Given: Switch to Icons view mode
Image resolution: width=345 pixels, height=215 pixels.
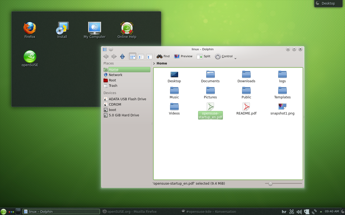Looking at the screenshot, I should tap(133, 56).
